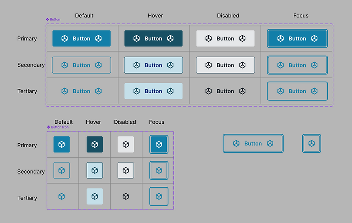Click the Primary Default icon button

tap(61, 144)
